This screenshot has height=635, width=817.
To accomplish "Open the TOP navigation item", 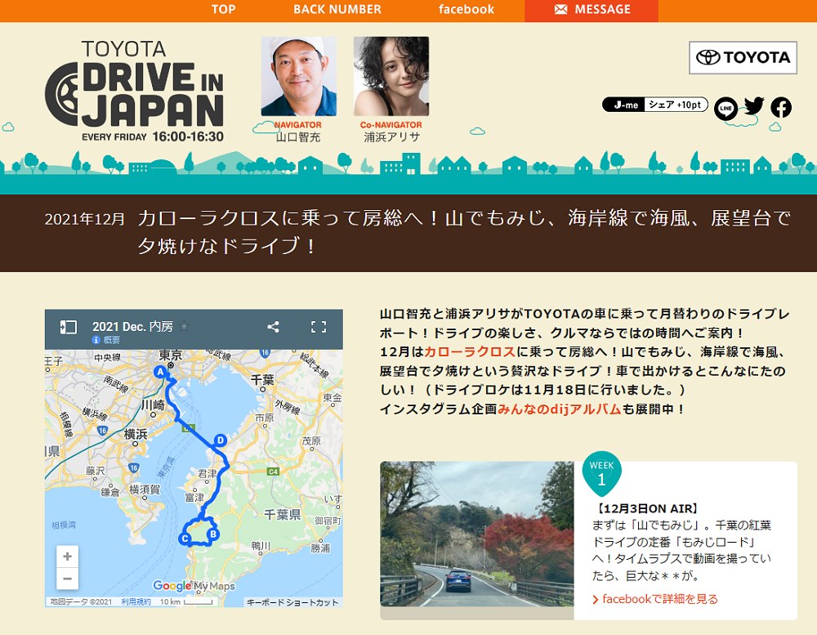I will (x=223, y=9).
